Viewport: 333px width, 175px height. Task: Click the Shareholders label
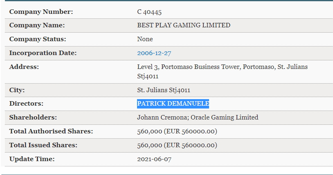[33, 117]
